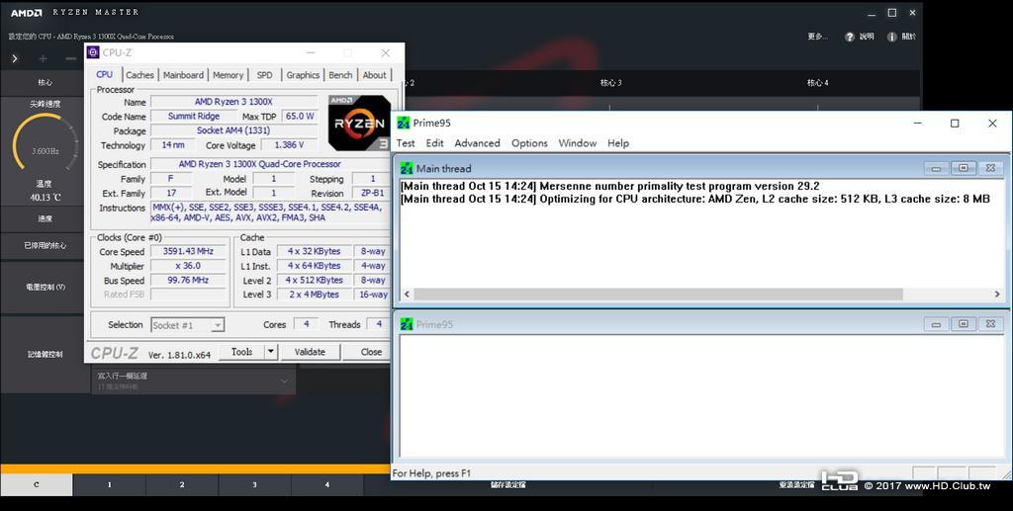Image resolution: width=1013 pixels, height=511 pixels.
Task: Click the horizontal scrollbar in Main thread window
Action: tap(658, 295)
